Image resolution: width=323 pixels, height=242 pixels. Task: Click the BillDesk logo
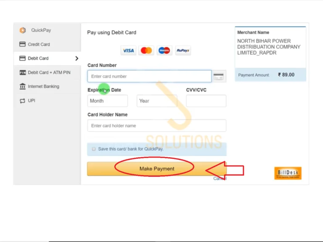[x=288, y=173]
